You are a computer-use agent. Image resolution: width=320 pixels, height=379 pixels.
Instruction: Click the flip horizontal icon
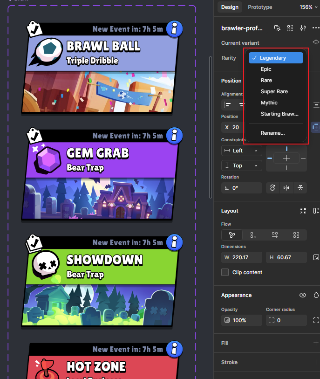(286, 188)
